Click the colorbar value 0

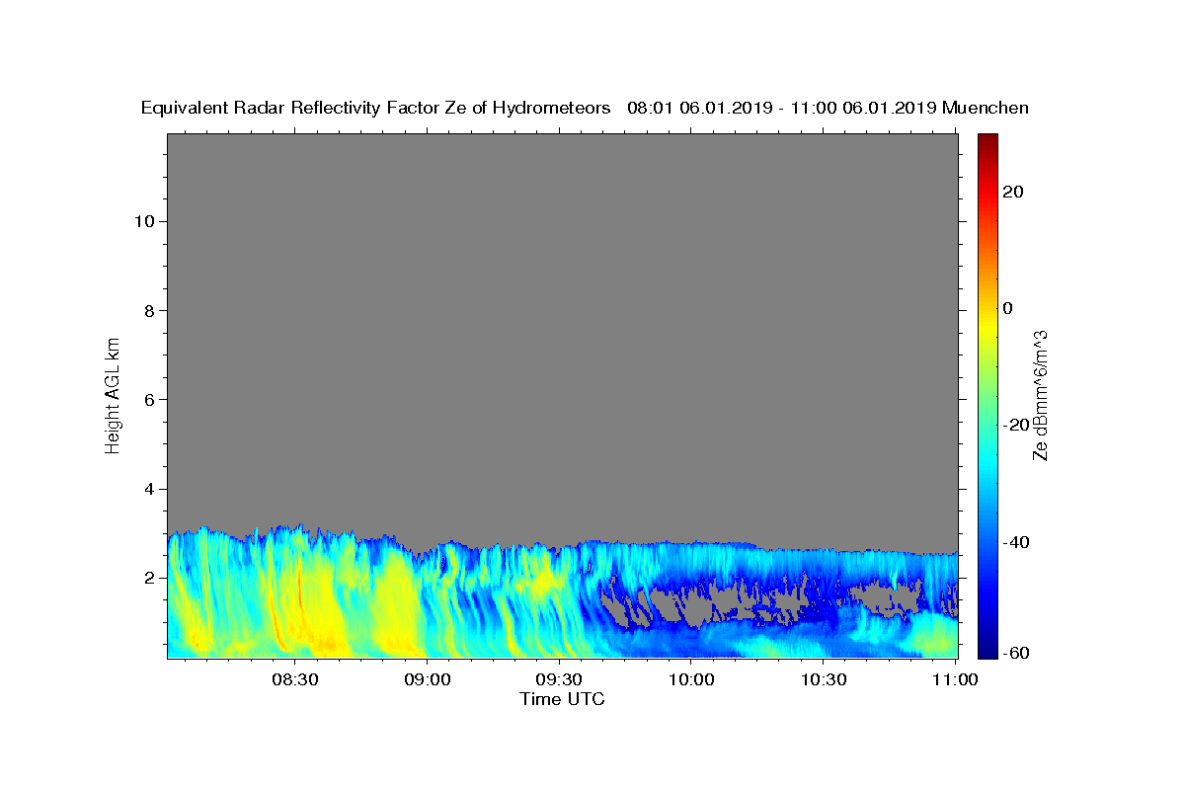coord(1008,308)
